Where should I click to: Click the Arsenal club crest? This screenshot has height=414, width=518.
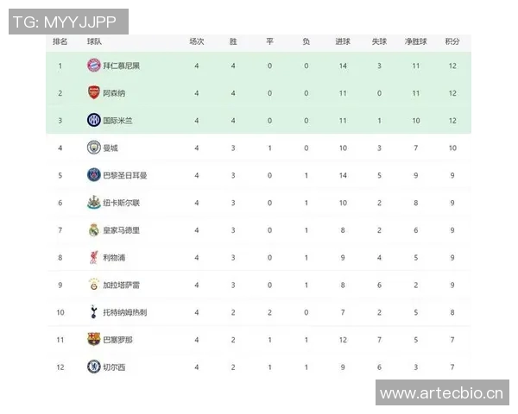[x=93, y=93]
